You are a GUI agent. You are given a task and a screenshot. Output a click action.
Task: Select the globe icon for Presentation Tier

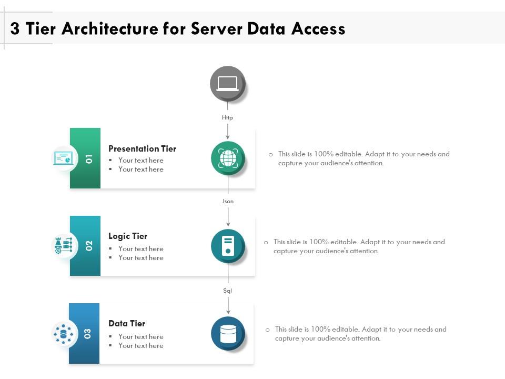(227, 157)
